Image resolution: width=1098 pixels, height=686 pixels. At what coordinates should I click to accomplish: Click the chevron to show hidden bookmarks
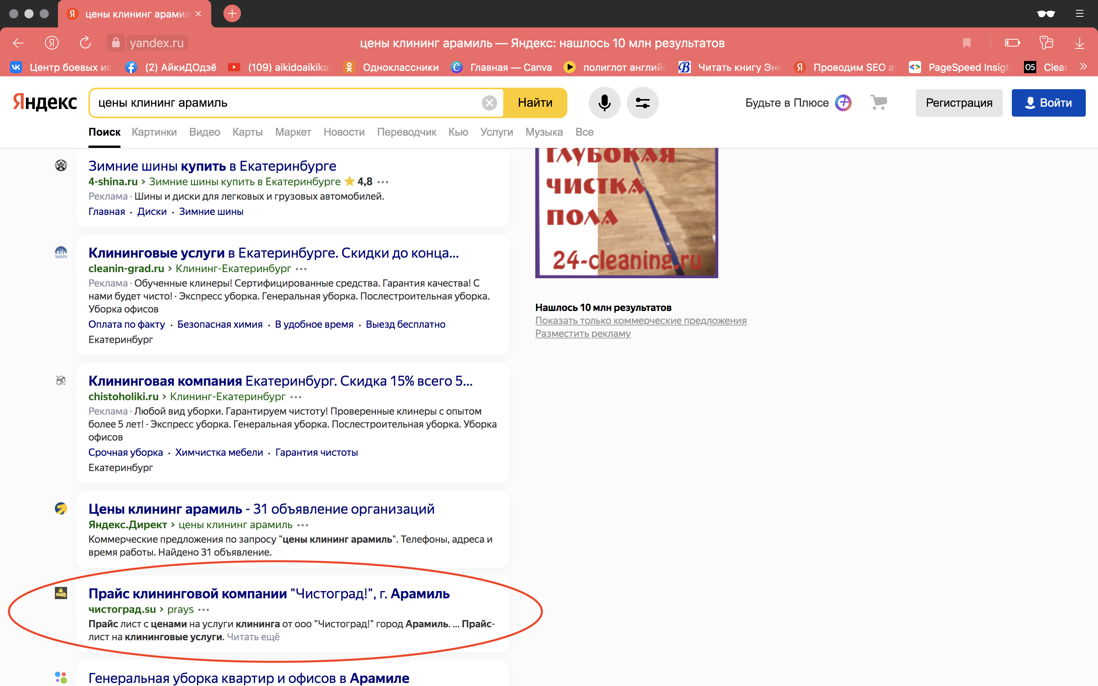[x=1084, y=66]
